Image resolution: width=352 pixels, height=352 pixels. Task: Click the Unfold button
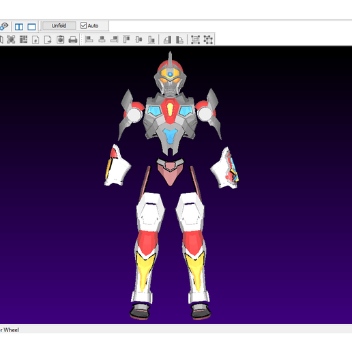tap(59, 26)
